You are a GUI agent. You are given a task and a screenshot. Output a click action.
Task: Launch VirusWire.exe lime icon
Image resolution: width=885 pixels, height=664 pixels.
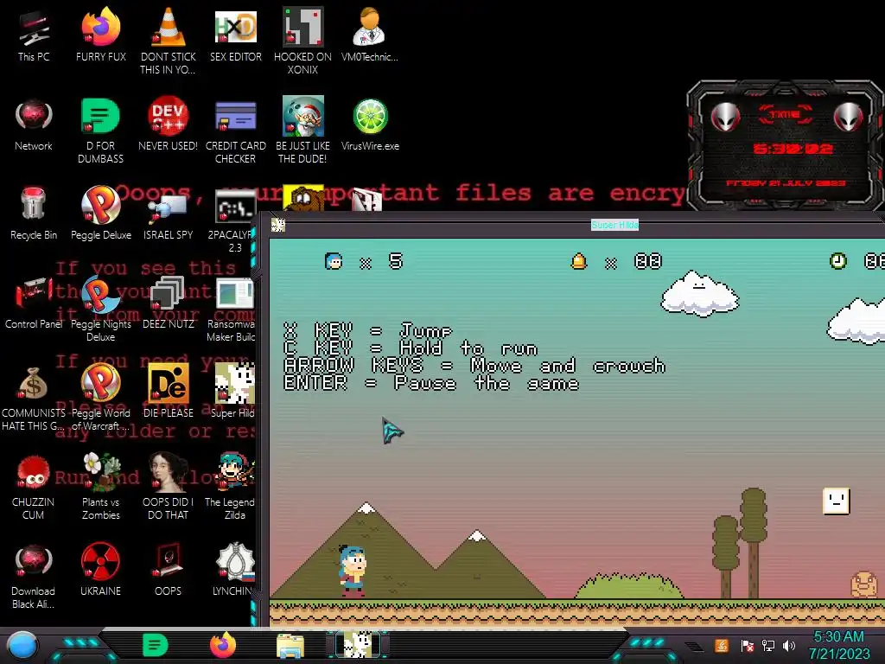coord(370,124)
